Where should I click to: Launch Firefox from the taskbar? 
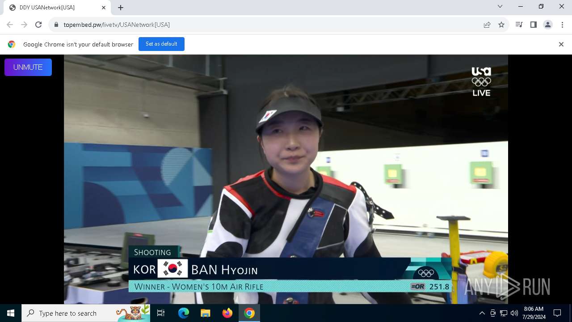tap(227, 313)
